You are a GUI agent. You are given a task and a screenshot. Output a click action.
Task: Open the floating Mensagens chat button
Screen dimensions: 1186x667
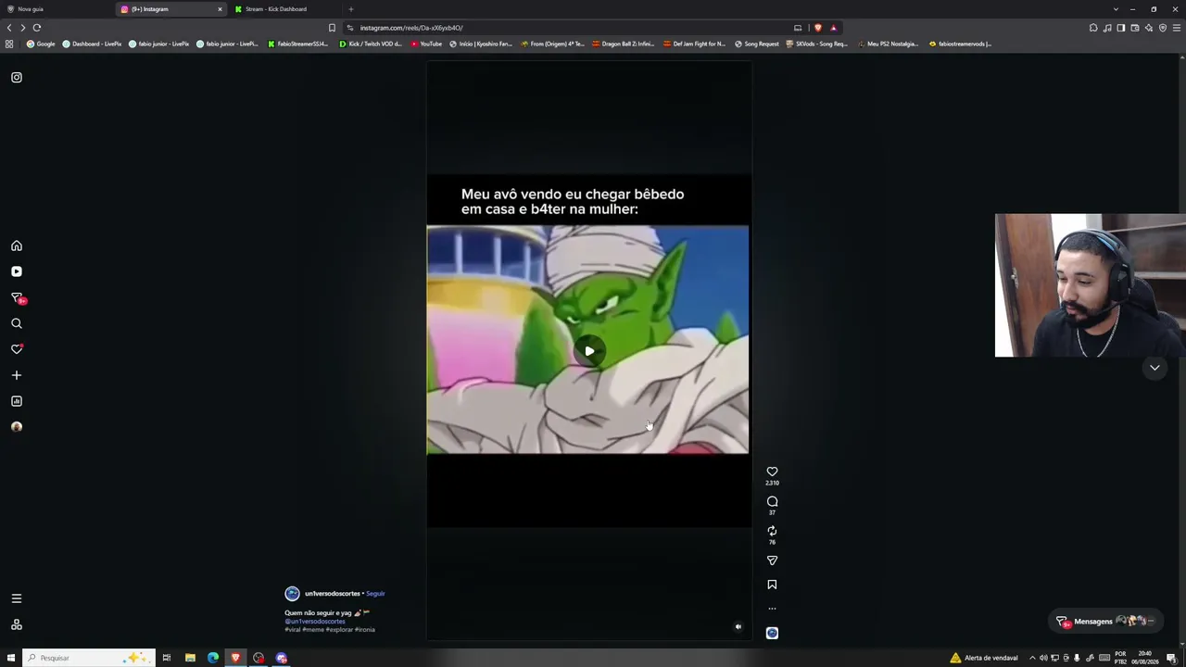(x=1105, y=622)
